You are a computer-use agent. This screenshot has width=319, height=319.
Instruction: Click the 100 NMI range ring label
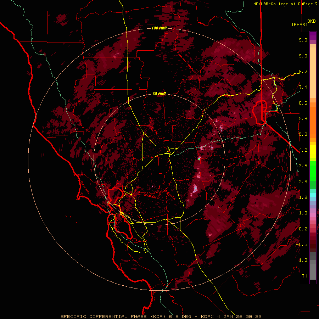coord(159,28)
